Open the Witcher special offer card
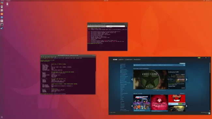 coord(177,109)
